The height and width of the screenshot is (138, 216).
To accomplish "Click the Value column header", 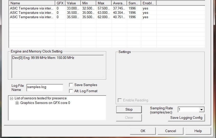I will tap(73, 3).
